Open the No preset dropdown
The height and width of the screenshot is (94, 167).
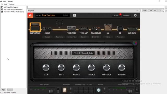tap(83, 11)
